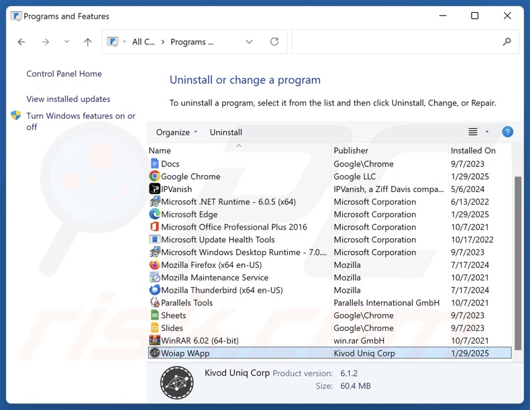
Task: Click the Programs ... breadcrumb segment
Action: click(192, 42)
